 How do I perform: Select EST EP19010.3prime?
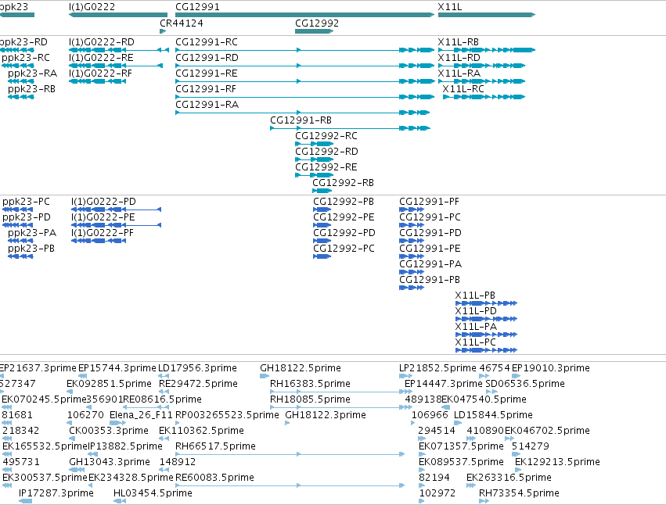coord(516,376)
